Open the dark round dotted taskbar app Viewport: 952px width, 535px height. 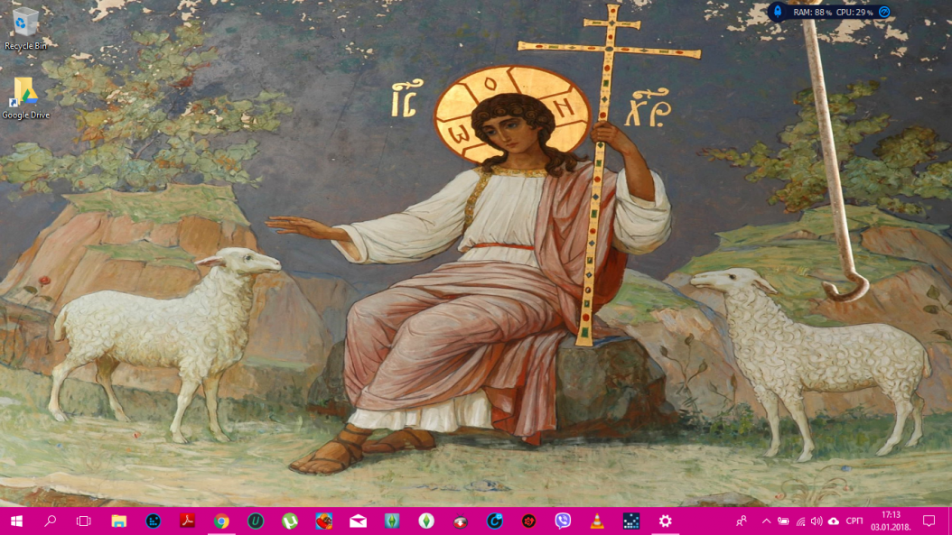[x=153, y=521]
